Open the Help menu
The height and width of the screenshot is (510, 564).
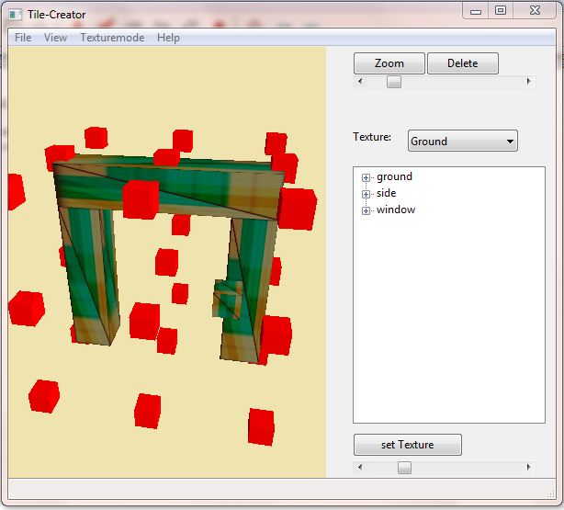click(168, 38)
